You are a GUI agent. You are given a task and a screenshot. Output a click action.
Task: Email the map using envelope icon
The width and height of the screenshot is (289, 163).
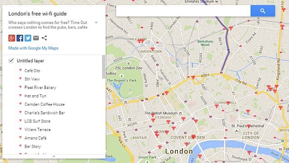coord(36,38)
